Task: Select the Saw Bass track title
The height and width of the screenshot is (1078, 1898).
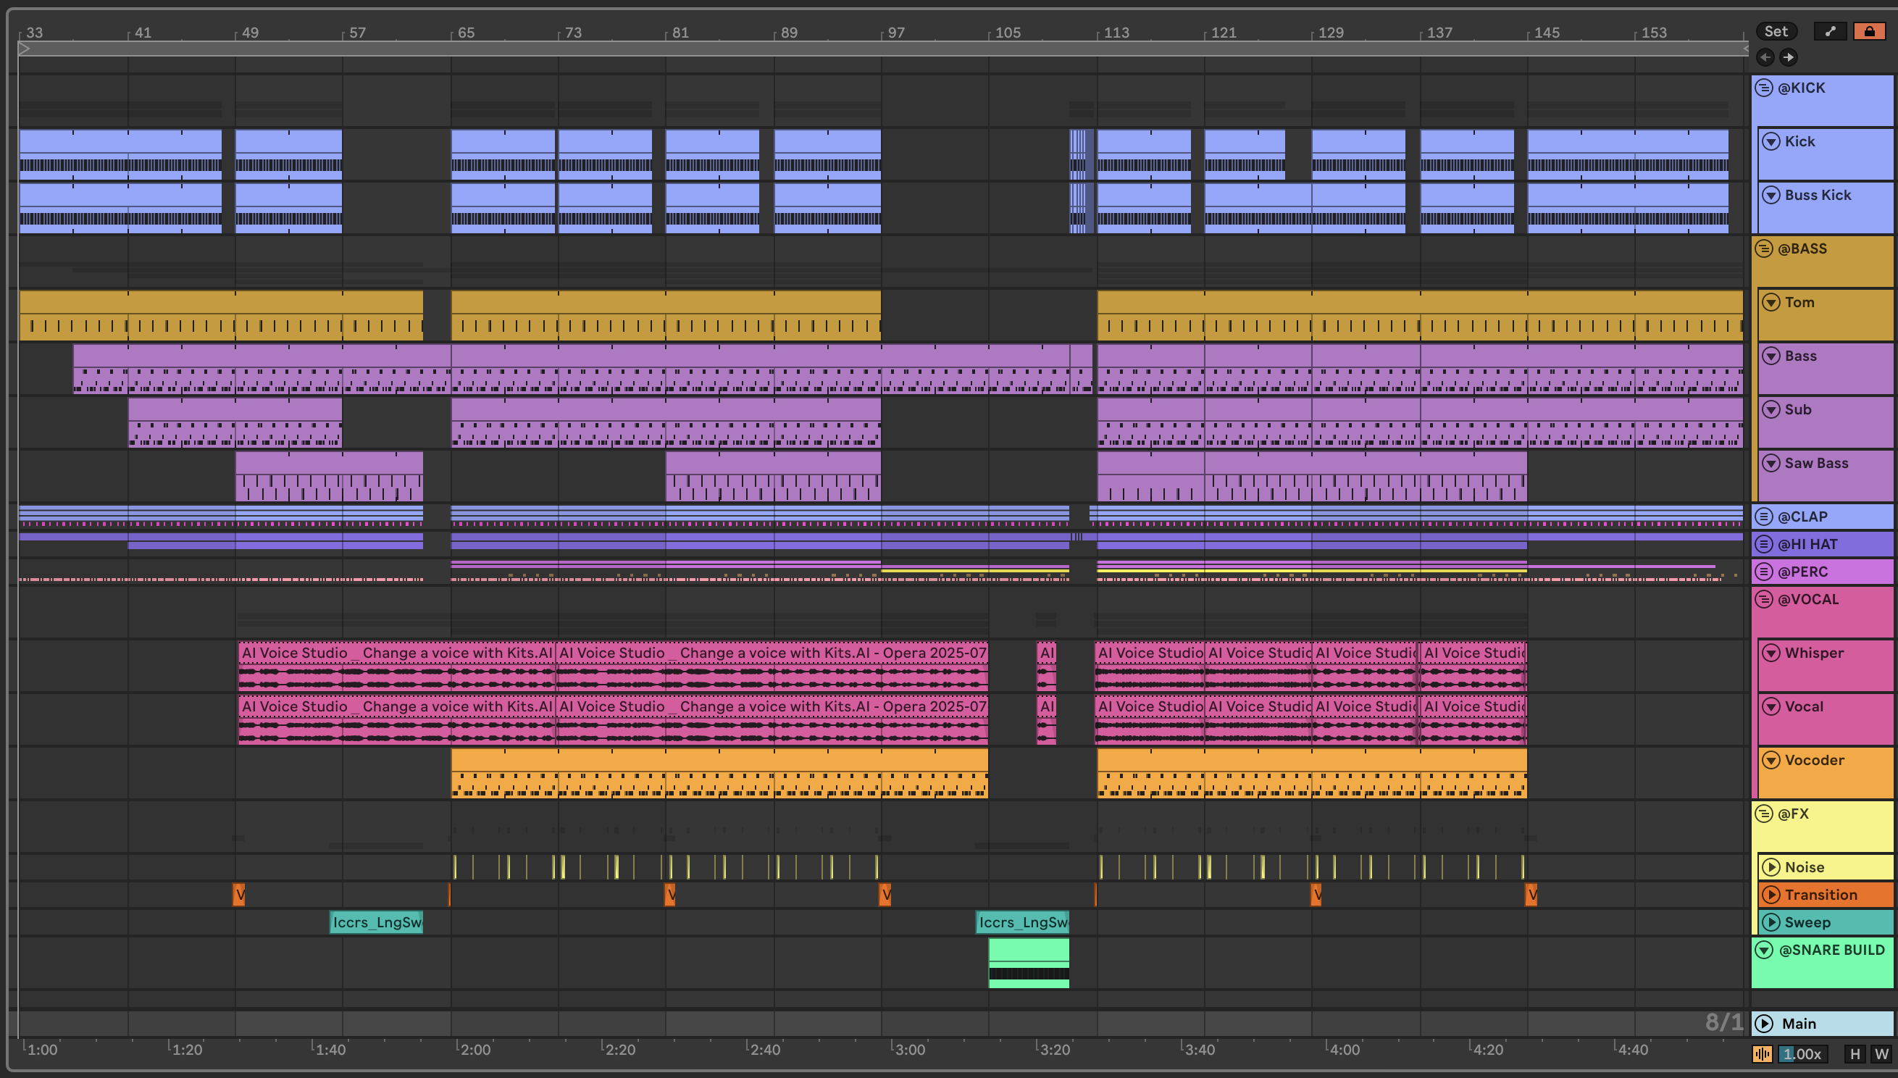Action: click(x=1817, y=464)
